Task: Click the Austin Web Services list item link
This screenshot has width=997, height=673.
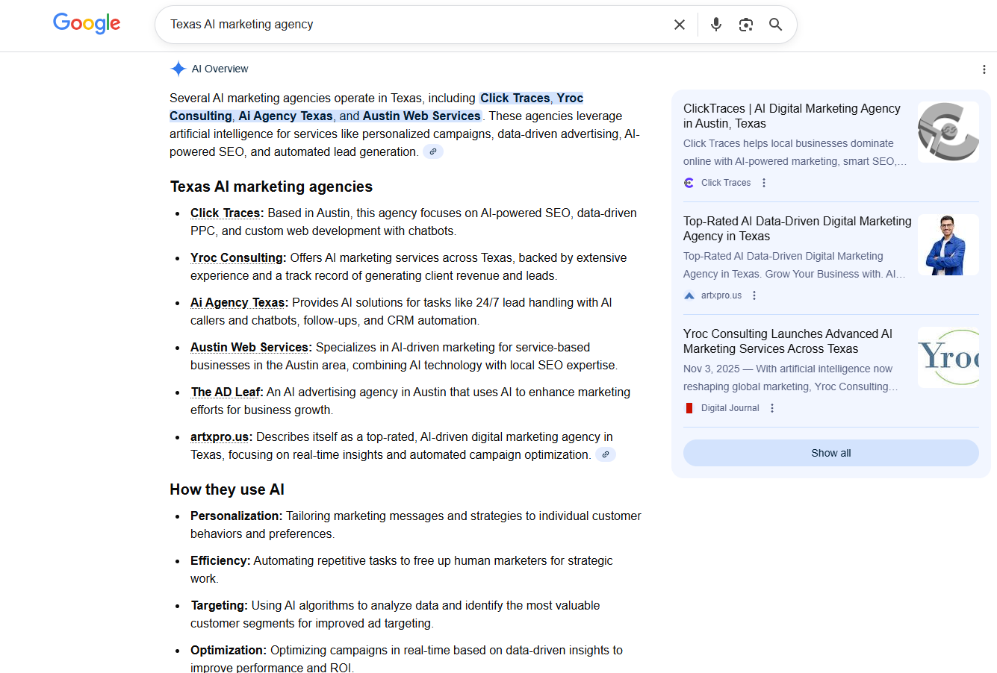Action: click(249, 348)
